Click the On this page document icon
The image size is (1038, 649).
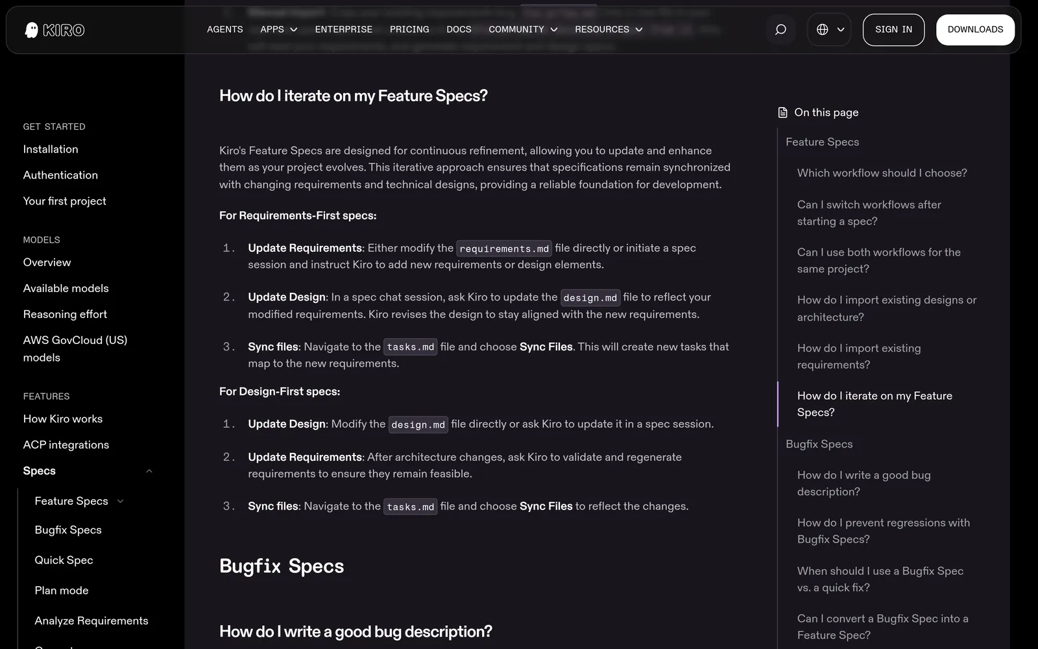pyautogui.click(x=783, y=113)
